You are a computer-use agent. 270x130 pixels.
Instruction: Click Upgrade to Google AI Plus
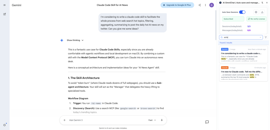coord(177,5)
